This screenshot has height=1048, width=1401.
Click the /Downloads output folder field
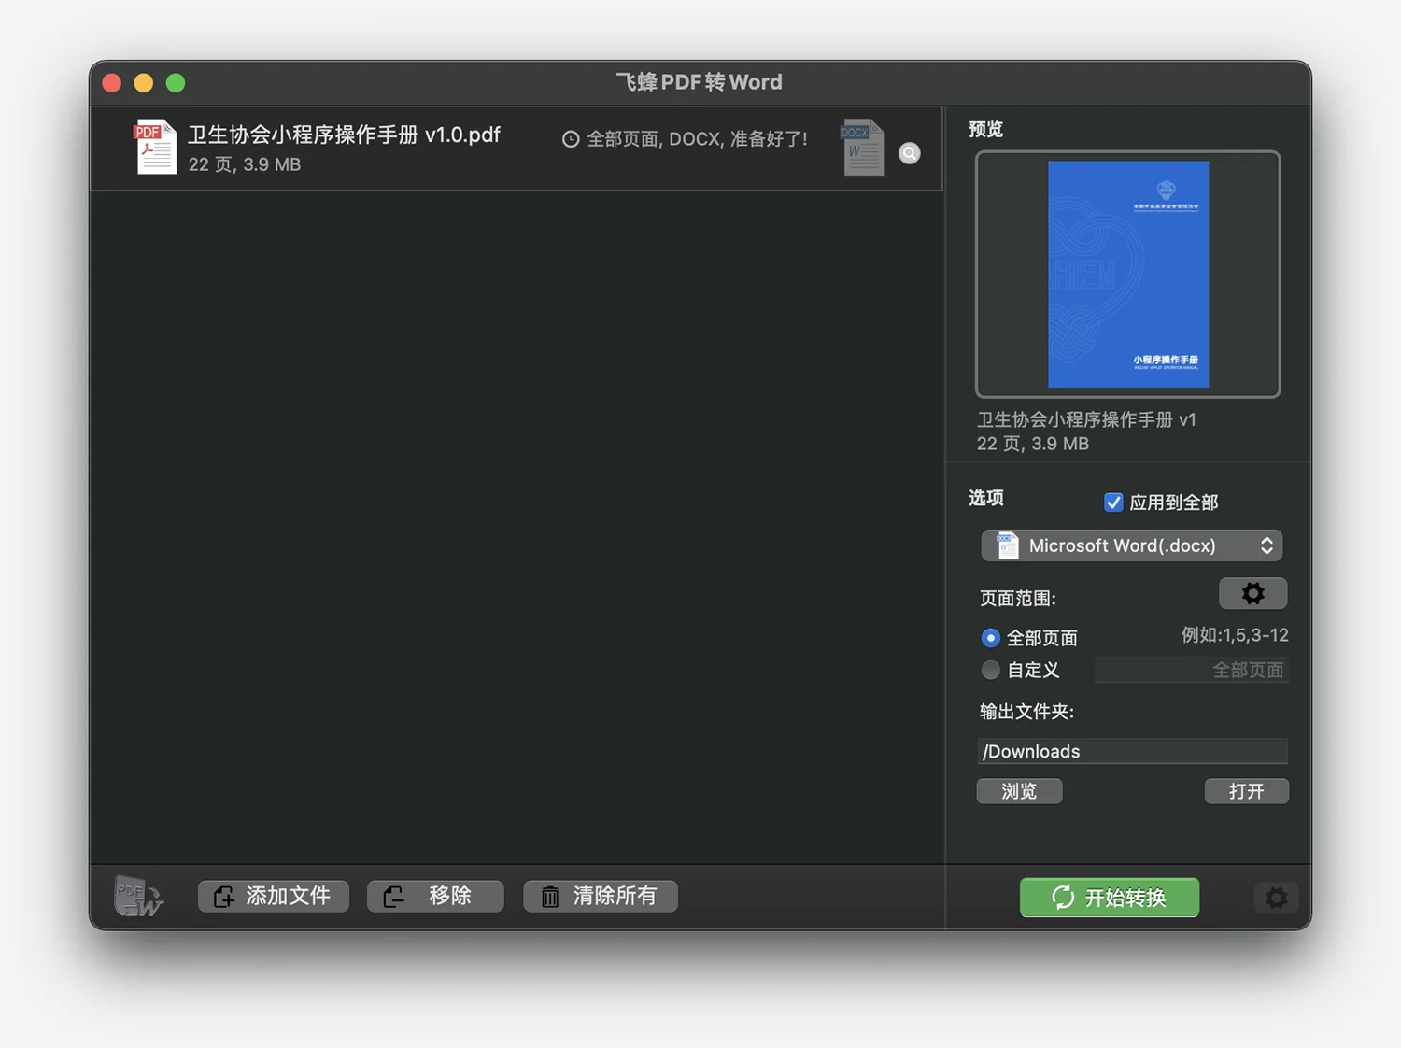pyautogui.click(x=1132, y=751)
